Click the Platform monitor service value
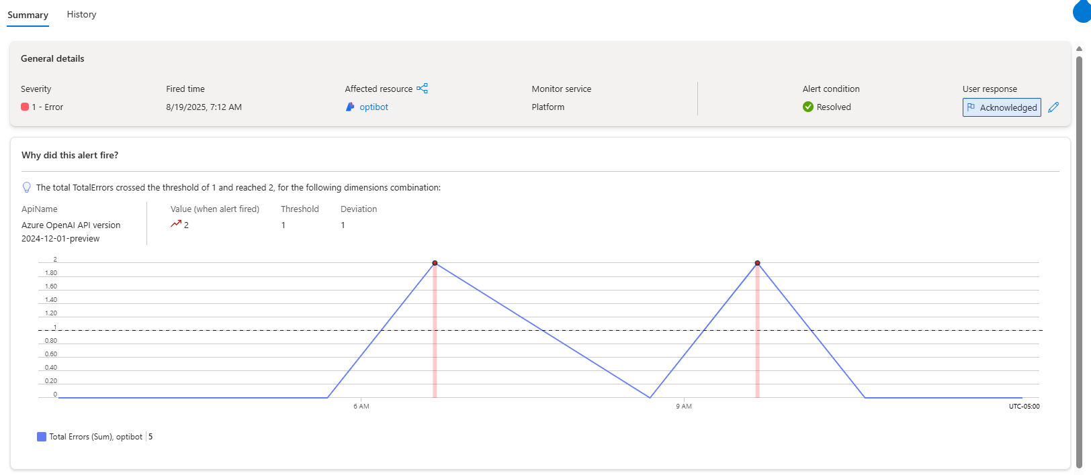 548,107
